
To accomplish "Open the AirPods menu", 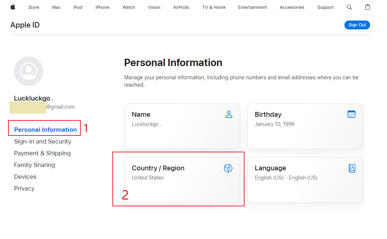I will click(181, 7).
